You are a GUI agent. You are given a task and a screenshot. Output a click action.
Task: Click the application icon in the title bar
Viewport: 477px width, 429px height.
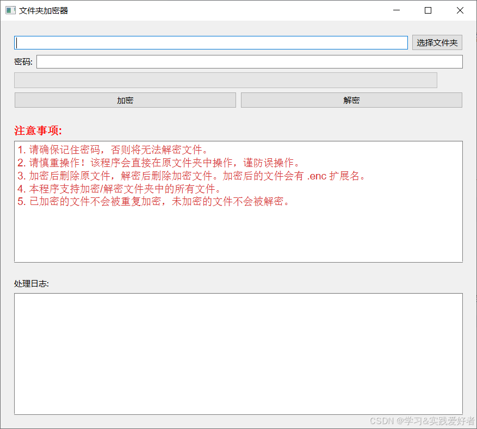10,10
